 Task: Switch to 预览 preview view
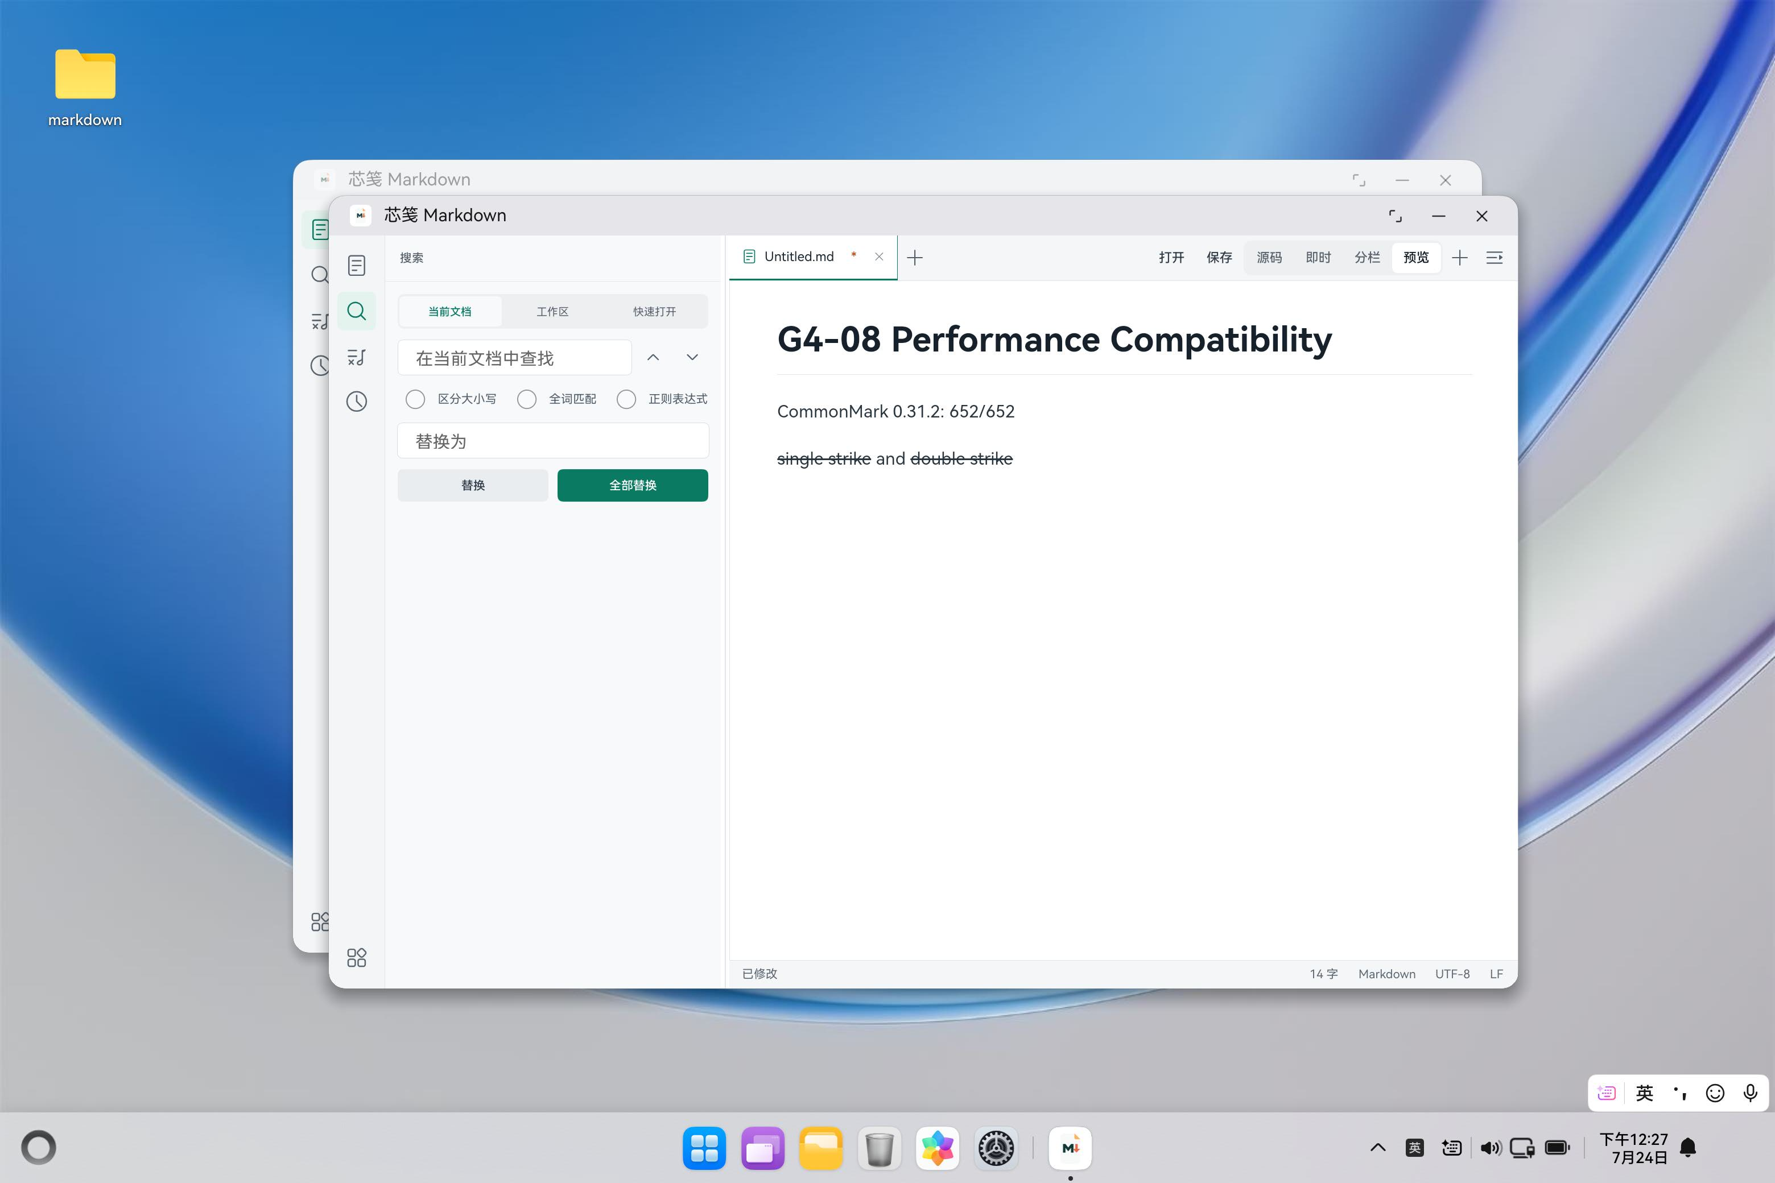tap(1416, 258)
